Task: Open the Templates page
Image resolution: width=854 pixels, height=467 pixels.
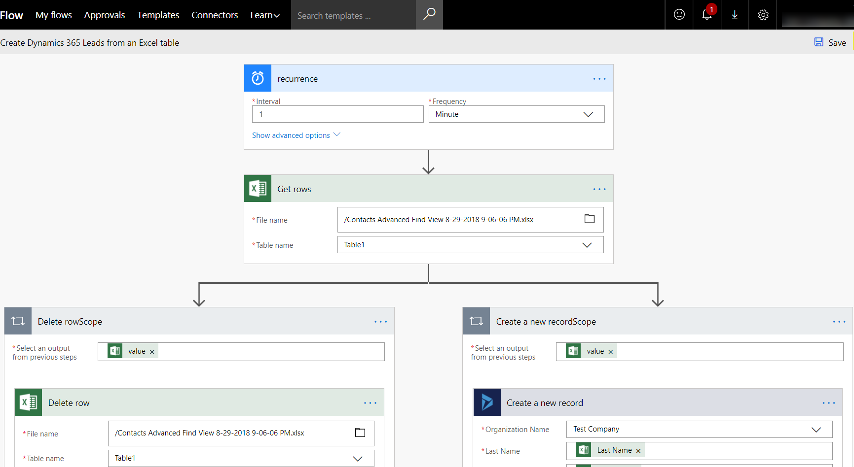Action: tap(158, 15)
